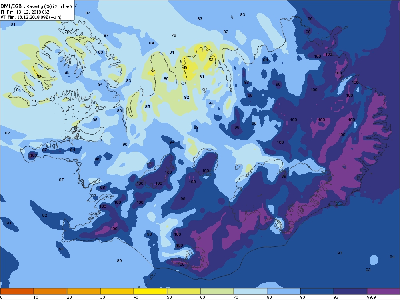Click the dark orange 0–10 legend swatch

point(17,291)
